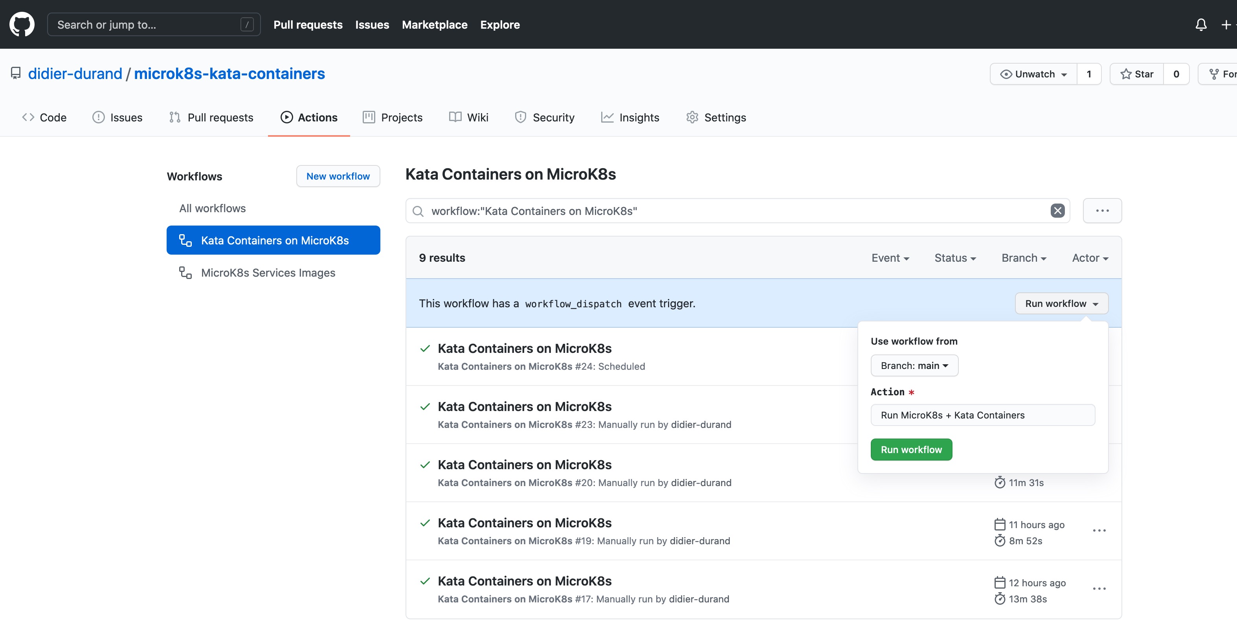Click the calendar icon beside 12 hours ago
Image resolution: width=1237 pixels, height=624 pixels.
click(1000, 583)
